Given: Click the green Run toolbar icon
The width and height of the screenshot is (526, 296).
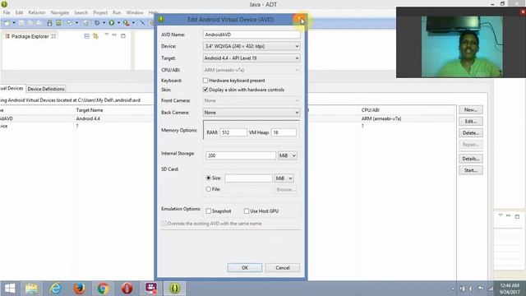Looking at the screenshot, I should point(112,22).
